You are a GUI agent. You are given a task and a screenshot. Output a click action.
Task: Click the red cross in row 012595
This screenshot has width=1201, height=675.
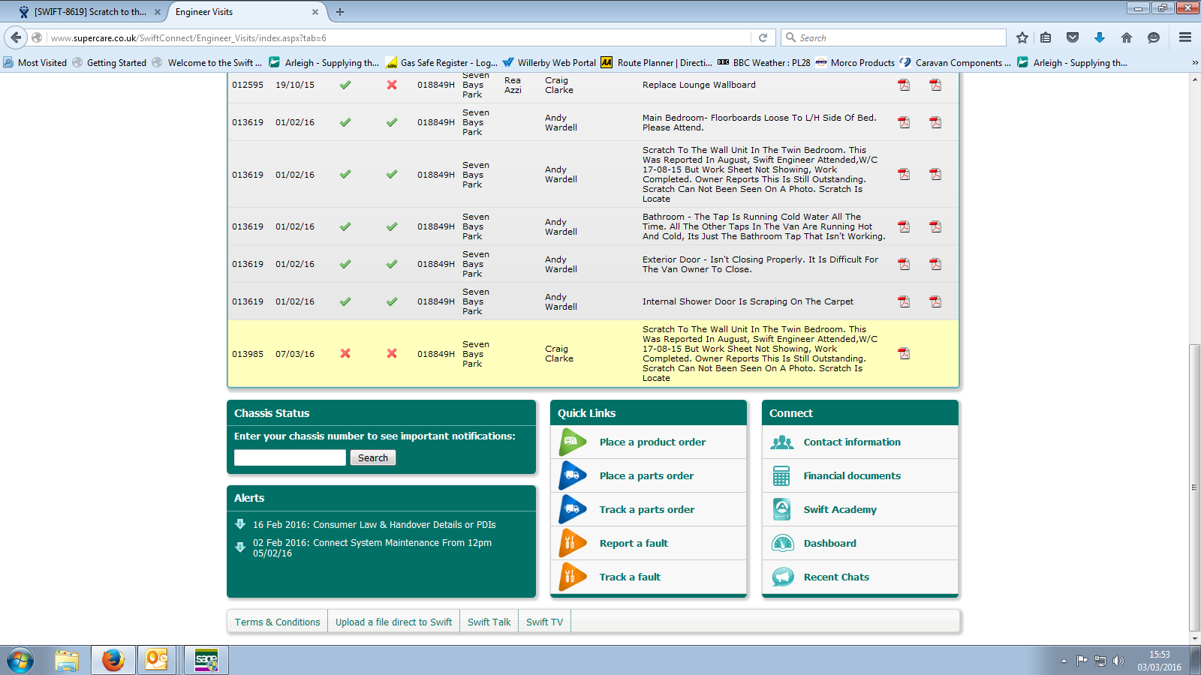[392, 85]
